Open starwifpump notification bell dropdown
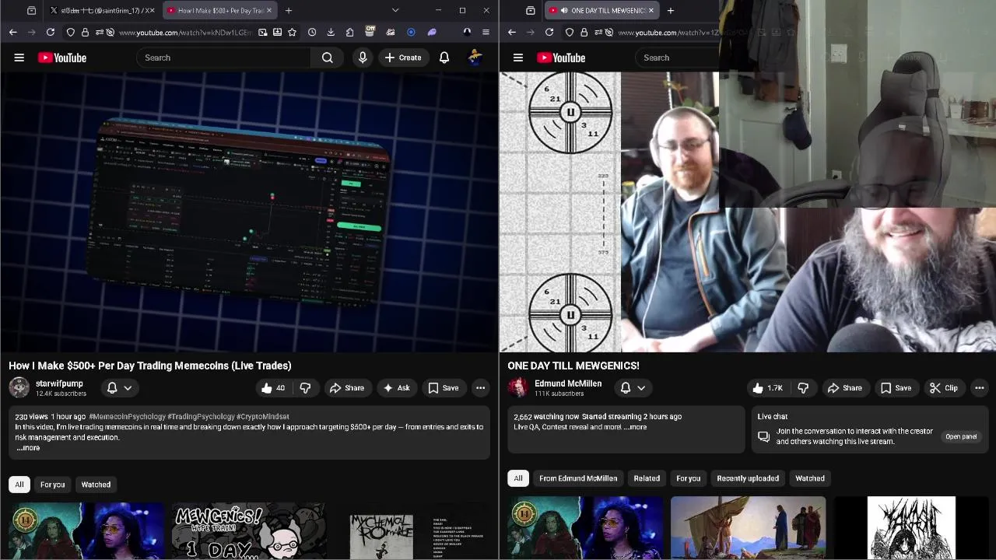The width and height of the screenshot is (996, 560). [x=119, y=387]
